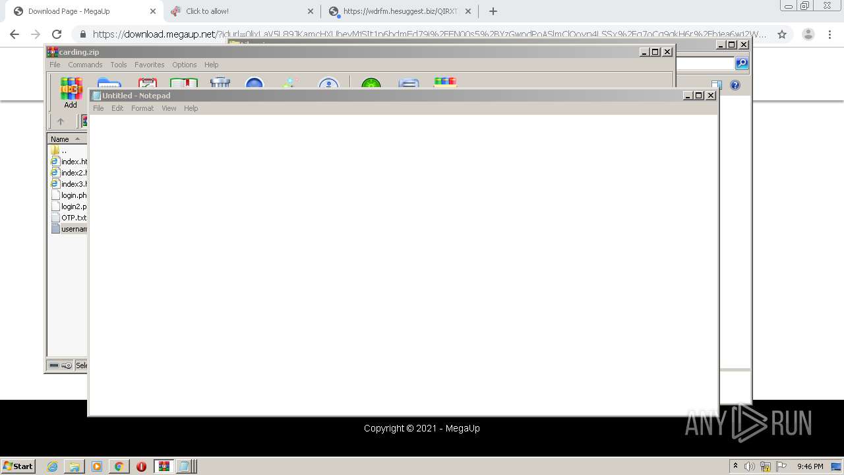This screenshot has width=844, height=475.
Task: Switch to the wdrfm.hesuggest.biz tab
Action: [400, 11]
